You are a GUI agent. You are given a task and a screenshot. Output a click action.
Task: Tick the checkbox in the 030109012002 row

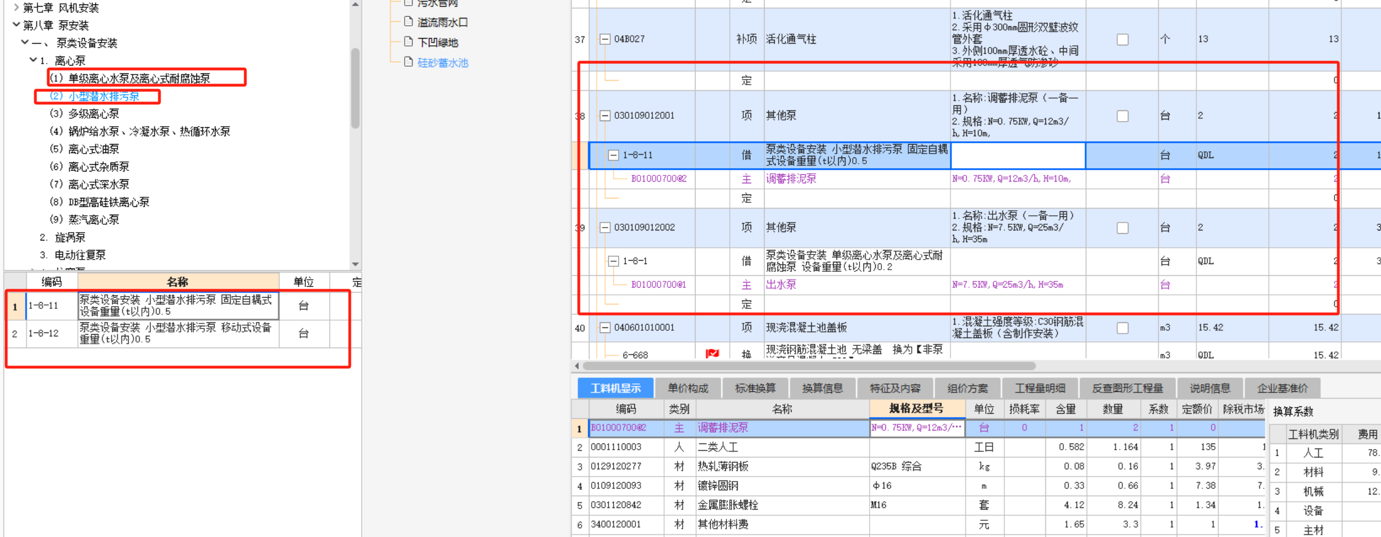(1122, 228)
